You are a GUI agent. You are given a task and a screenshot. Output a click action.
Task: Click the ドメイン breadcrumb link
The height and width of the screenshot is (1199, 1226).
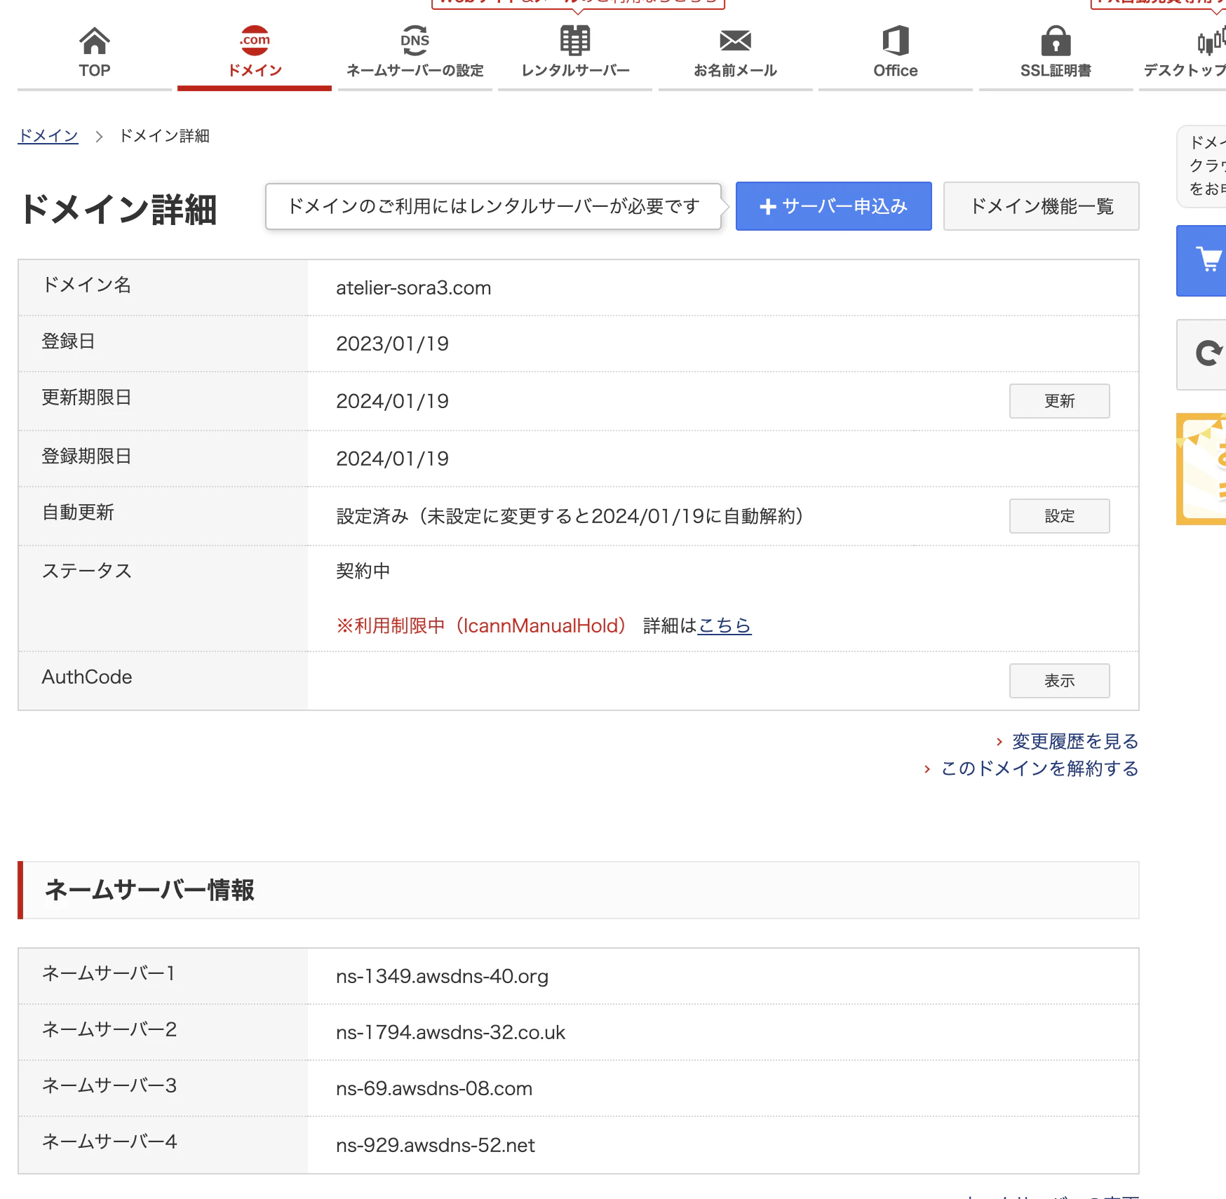48,136
